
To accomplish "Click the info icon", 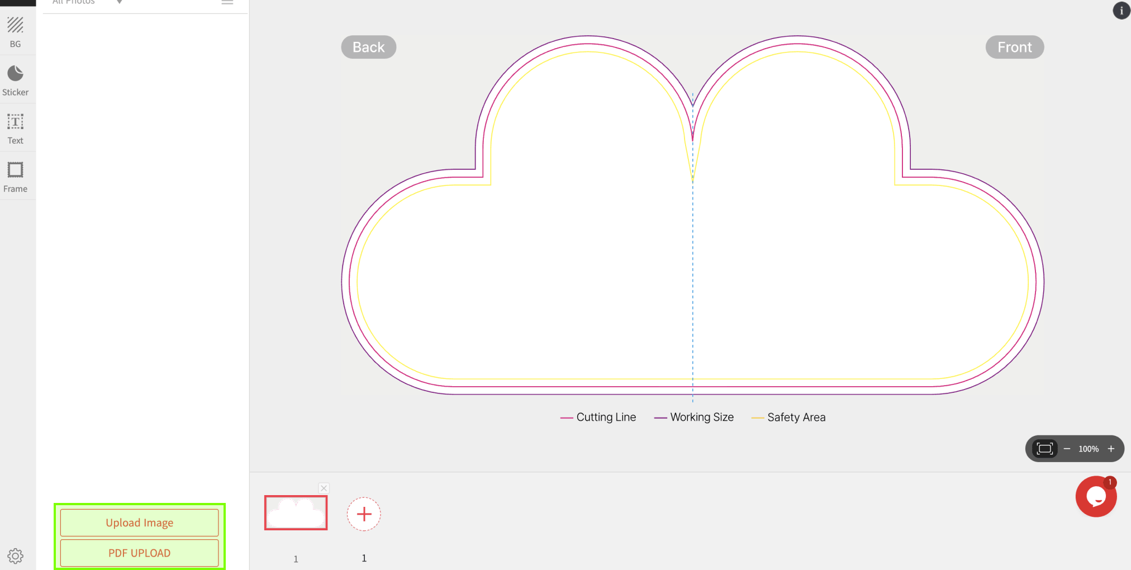I will [1121, 11].
